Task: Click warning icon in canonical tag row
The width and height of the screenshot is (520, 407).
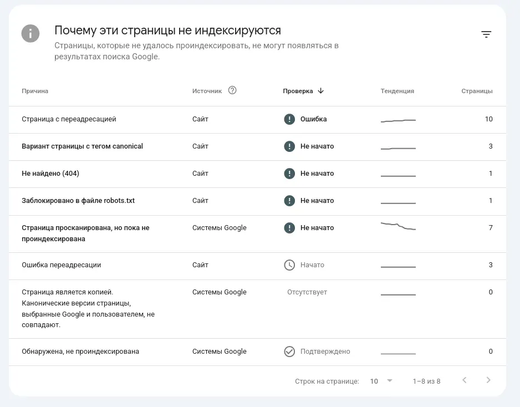Action: (x=289, y=146)
